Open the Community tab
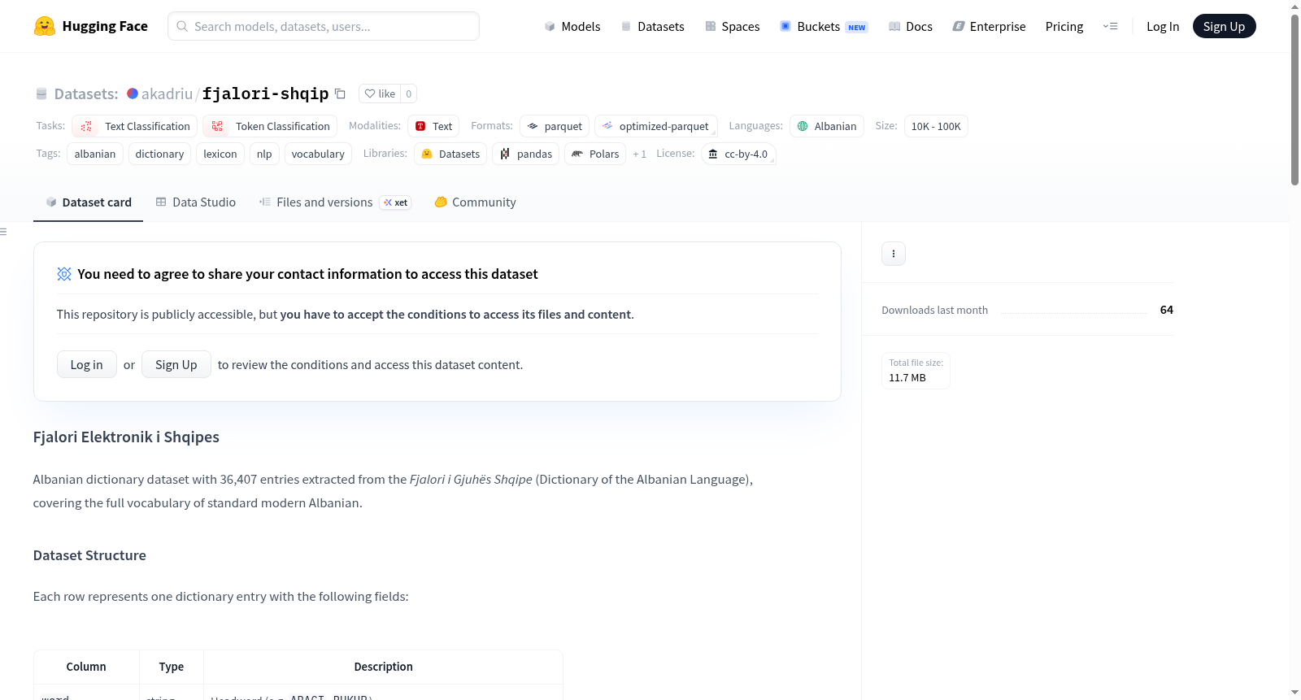The image size is (1301, 700). pos(475,202)
